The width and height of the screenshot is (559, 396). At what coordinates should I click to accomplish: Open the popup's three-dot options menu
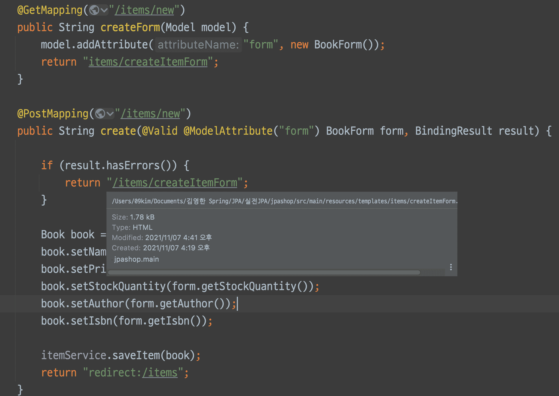tap(451, 267)
